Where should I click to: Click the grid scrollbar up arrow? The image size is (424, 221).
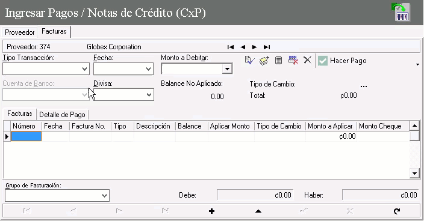(414, 126)
